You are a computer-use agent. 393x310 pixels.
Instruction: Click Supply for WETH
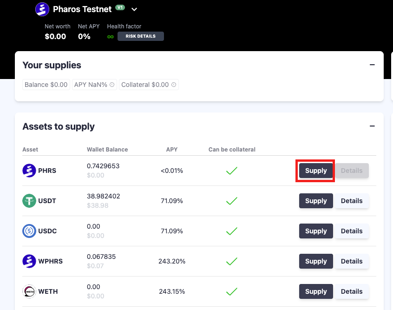(x=316, y=291)
